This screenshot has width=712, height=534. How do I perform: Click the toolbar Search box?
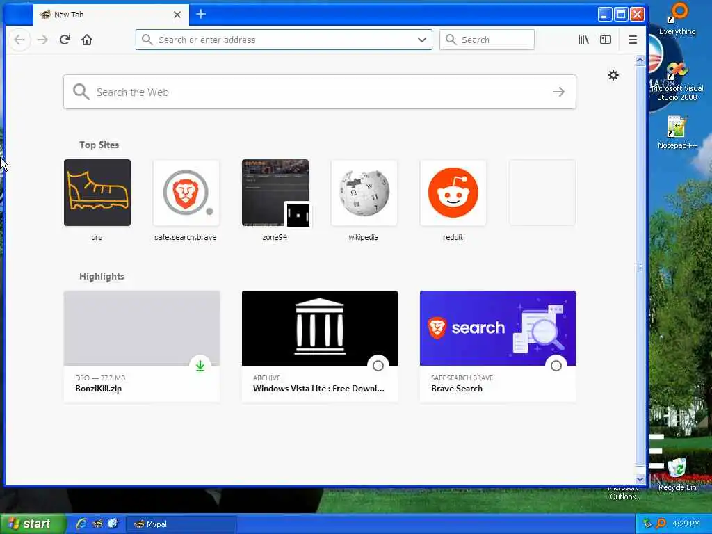coord(487,40)
